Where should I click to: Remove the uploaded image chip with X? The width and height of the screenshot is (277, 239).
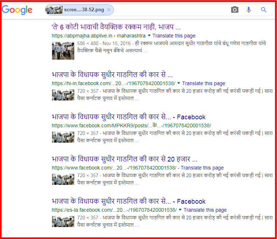[109, 10]
